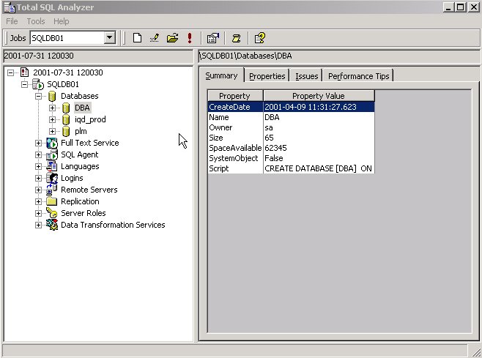This screenshot has width=482, height=358.
Task: Select the CreateDate property row
Action: tap(291, 107)
